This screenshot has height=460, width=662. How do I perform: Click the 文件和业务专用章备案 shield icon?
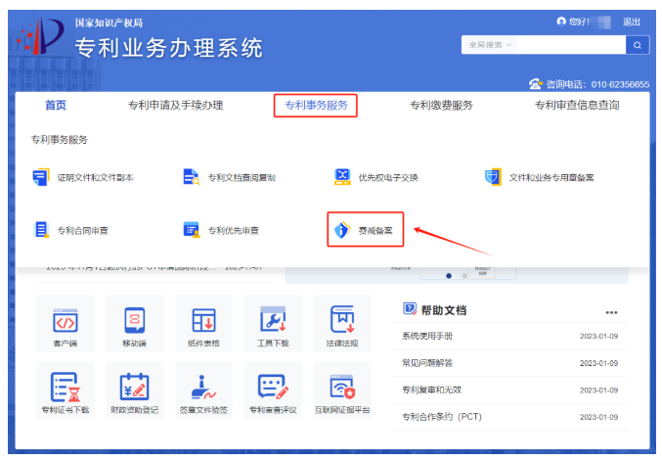(493, 177)
